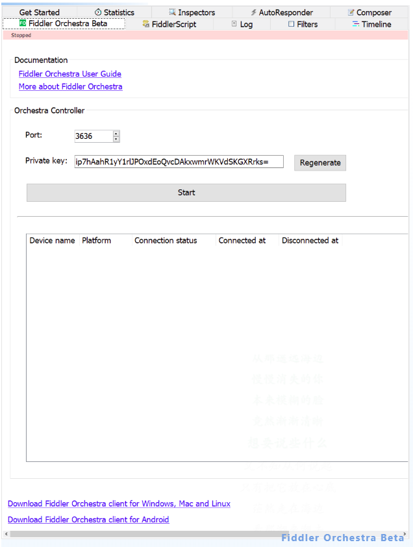This screenshot has height=547, width=413.
Task: Click the Statistics clock icon
Action: point(98,12)
